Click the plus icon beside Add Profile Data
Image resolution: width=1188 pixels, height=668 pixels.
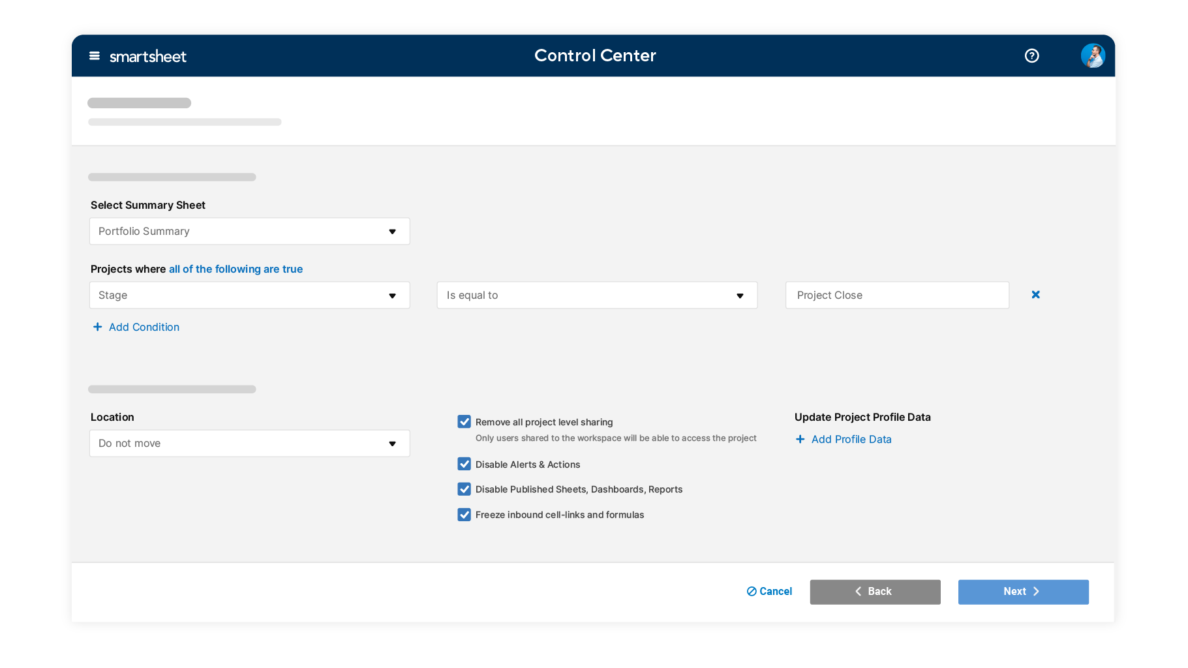click(x=800, y=440)
